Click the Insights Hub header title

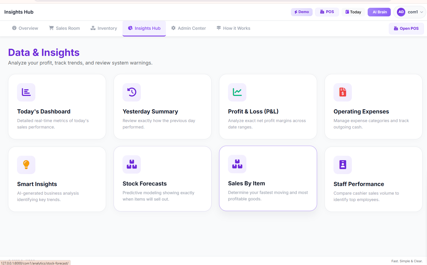pyautogui.click(x=19, y=12)
